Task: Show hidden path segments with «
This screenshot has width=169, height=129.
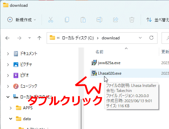Action: pos(58,38)
